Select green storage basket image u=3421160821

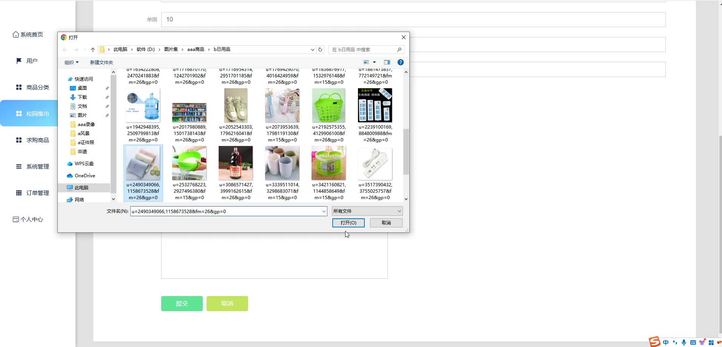pos(329,173)
